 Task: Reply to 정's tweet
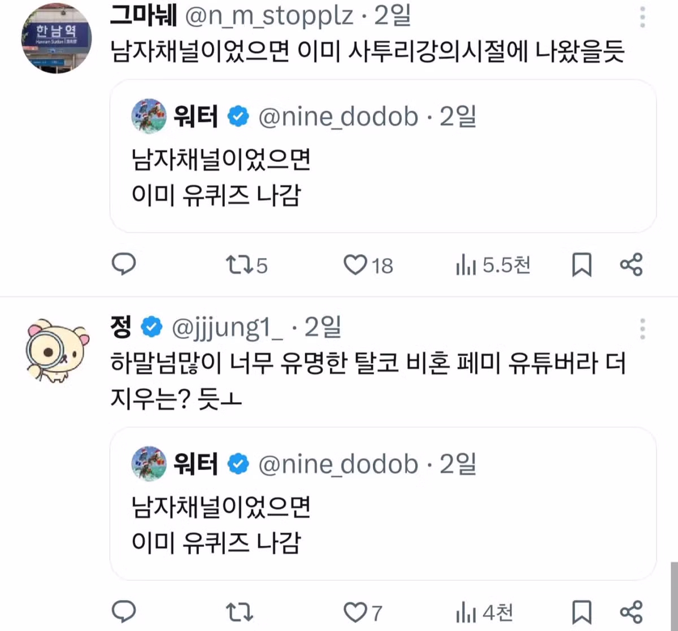124,612
